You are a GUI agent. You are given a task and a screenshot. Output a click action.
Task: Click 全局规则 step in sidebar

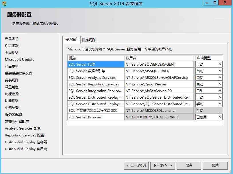[12, 52]
